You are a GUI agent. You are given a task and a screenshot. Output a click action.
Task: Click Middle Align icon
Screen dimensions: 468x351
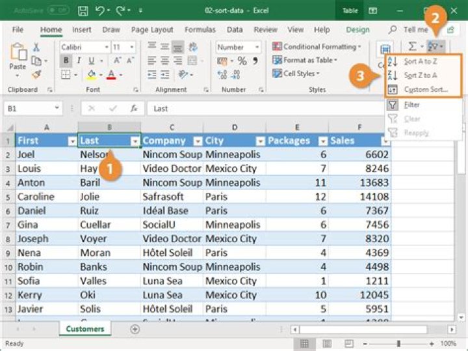[164, 46]
